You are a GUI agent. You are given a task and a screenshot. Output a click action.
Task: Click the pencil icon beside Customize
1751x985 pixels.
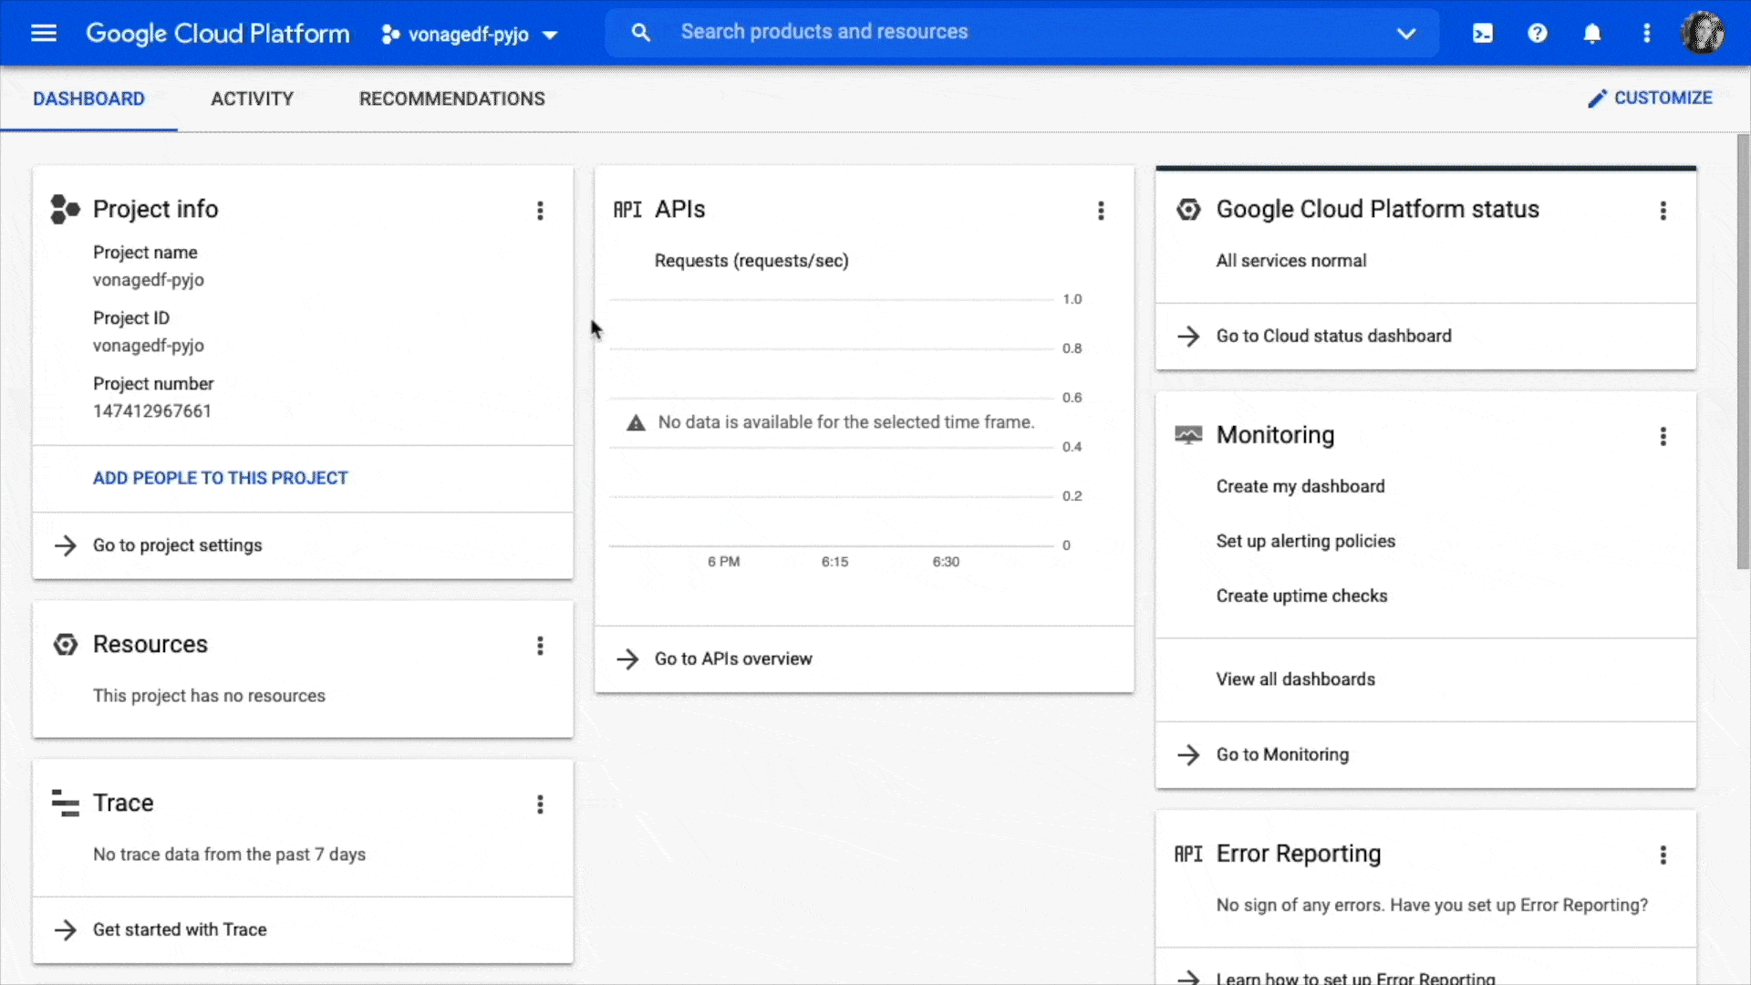(1597, 98)
